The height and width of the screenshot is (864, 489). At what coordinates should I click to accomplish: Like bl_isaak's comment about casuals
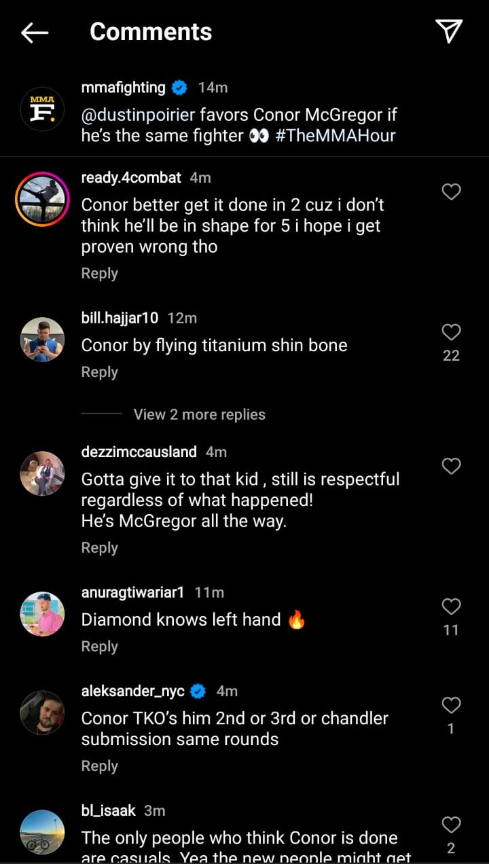(452, 825)
